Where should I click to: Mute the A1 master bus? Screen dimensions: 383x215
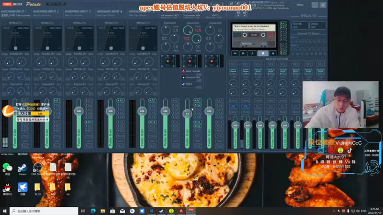[233, 112]
